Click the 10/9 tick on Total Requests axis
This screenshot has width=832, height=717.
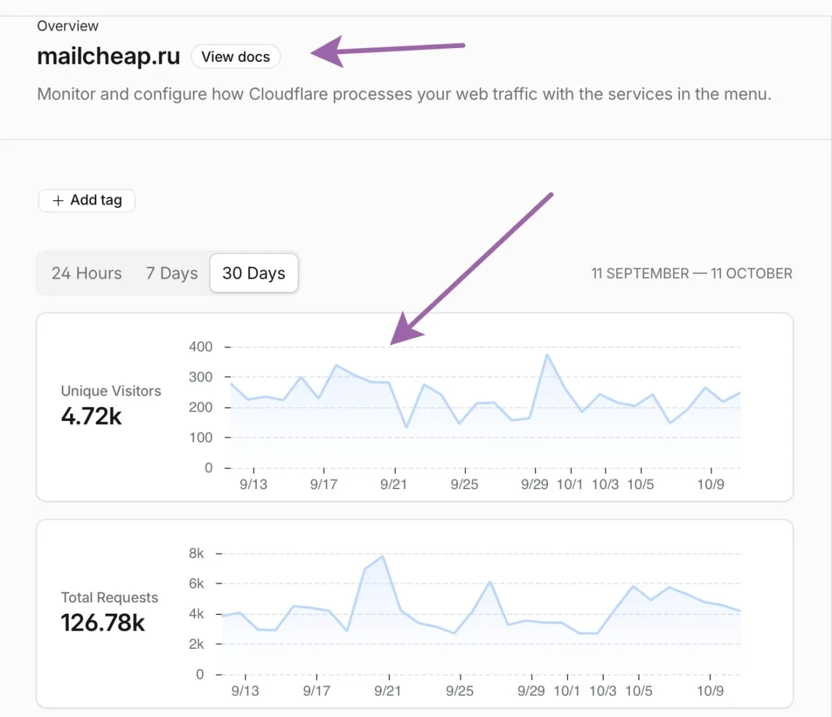(x=710, y=690)
